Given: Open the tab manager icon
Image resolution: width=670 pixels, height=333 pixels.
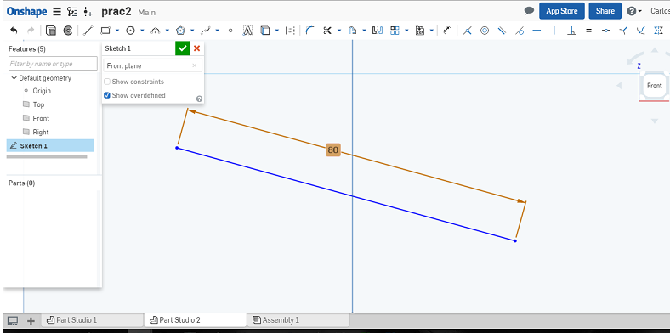Looking at the screenshot, I should click(14, 320).
